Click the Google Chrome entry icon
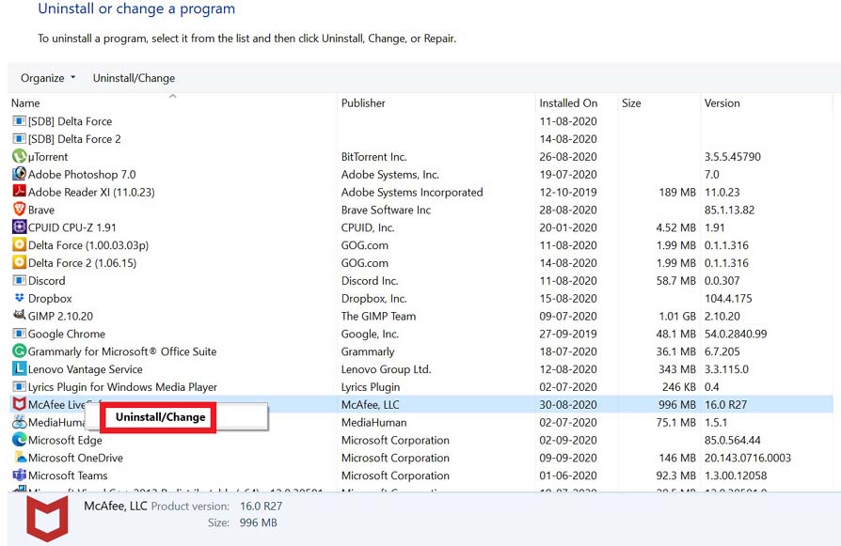The width and height of the screenshot is (841, 546). [x=20, y=334]
